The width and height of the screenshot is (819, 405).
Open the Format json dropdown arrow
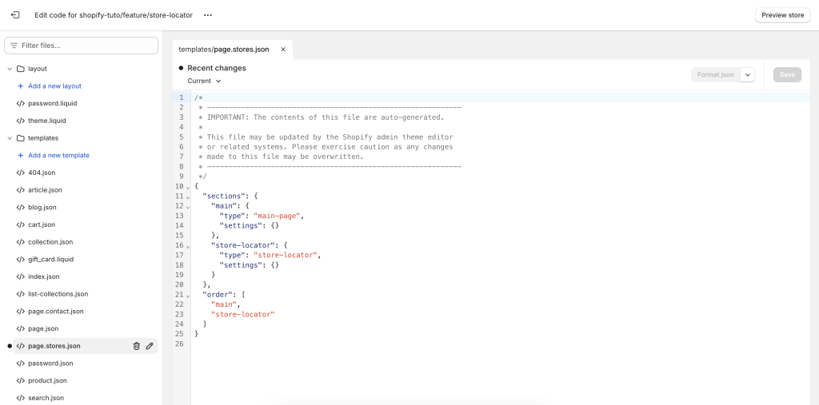pyautogui.click(x=748, y=74)
